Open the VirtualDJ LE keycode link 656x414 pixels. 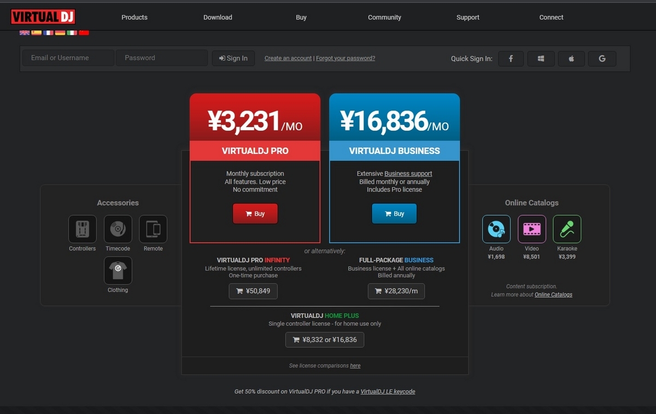388,392
